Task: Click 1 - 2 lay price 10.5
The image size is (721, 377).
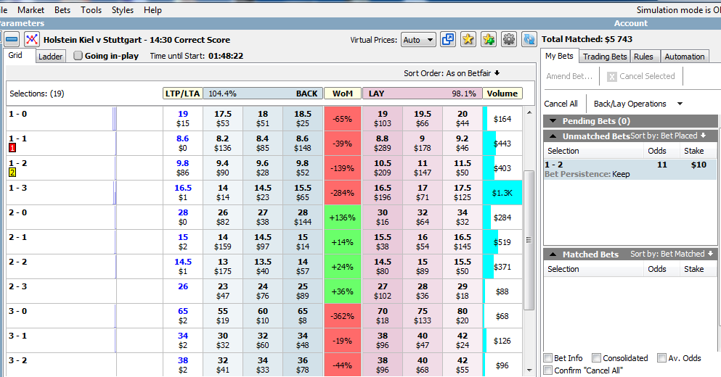Action: coord(383,168)
